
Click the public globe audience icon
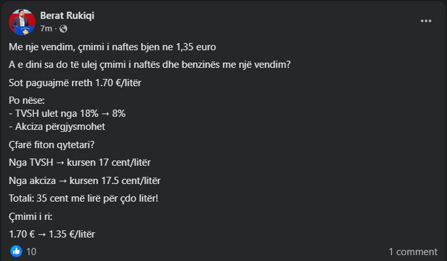(x=63, y=29)
